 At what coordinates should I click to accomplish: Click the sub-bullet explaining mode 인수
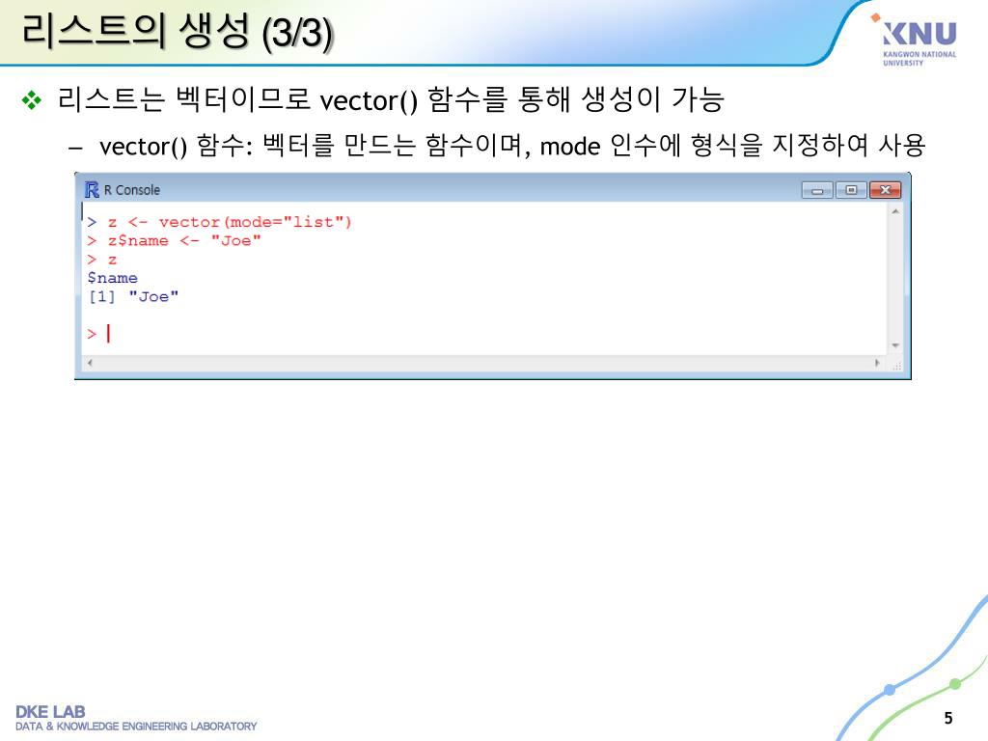pyautogui.click(x=512, y=146)
